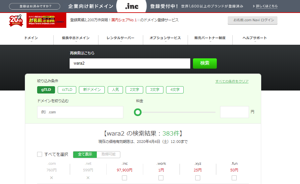Click the 1円 price for .work
This screenshot has height=184, width=300.
click(x=161, y=170)
